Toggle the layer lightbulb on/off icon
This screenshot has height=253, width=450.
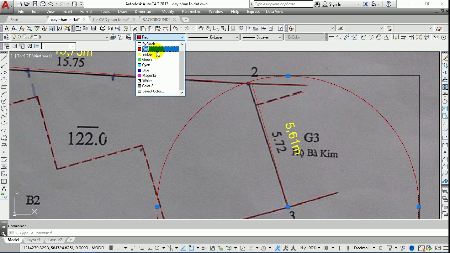click(14, 37)
